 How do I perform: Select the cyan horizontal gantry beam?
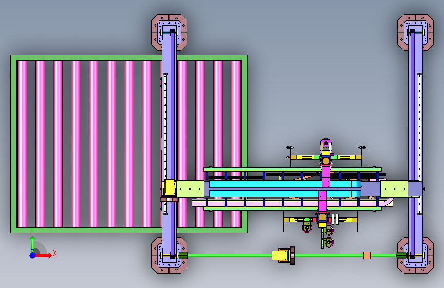(x=285, y=189)
